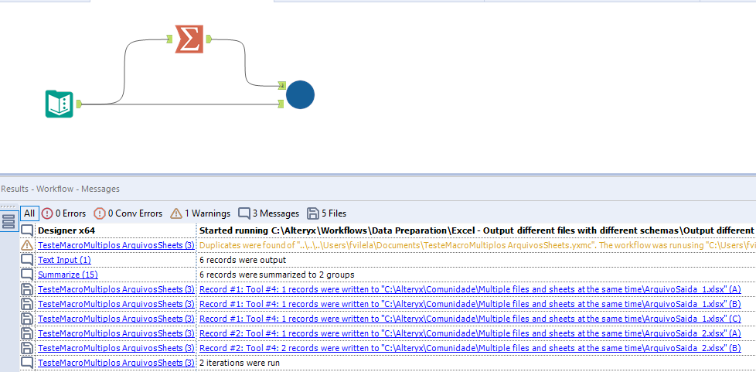Click '6 records were summarized to 2 groups'
756x372 pixels.
coord(277,275)
